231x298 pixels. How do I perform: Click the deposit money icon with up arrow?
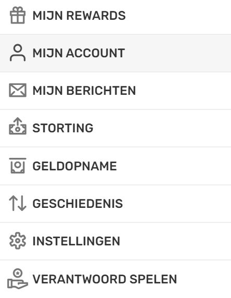click(x=18, y=126)
